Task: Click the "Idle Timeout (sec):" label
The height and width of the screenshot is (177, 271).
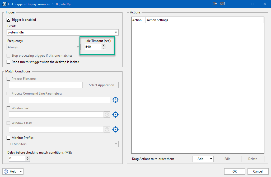Action: tap(98, 41)
